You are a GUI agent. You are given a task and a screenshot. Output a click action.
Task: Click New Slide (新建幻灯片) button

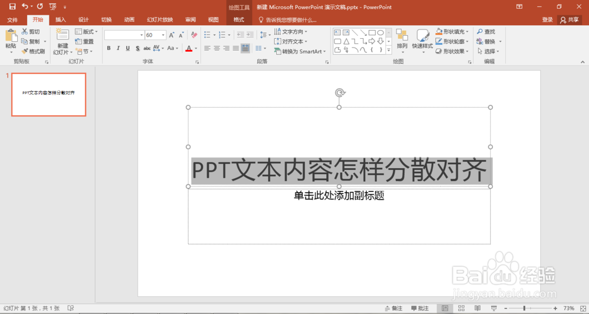(63, 41)
